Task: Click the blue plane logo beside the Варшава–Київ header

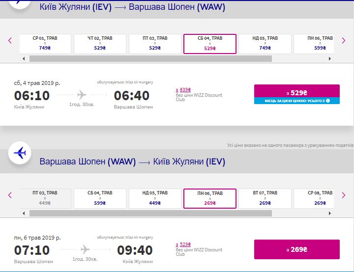Action: pos(20,153)
